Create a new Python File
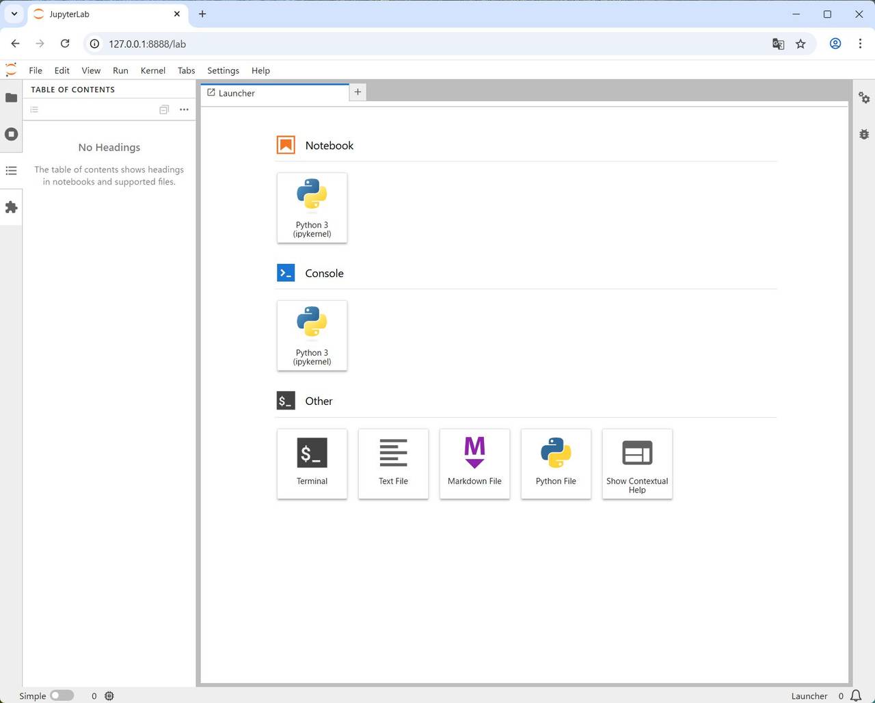This screenshot has height=703, width=875. click(556, 464)
